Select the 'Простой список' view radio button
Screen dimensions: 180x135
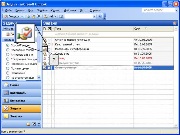point(7,46)
